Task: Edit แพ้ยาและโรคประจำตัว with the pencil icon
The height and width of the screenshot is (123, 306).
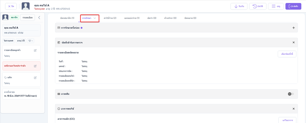Action: click(35, 66)
